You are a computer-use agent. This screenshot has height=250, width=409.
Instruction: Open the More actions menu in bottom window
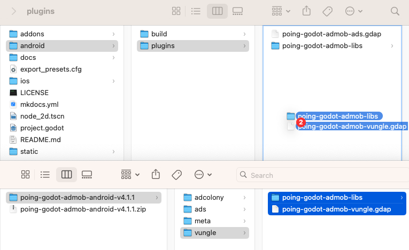coord(203,174)
